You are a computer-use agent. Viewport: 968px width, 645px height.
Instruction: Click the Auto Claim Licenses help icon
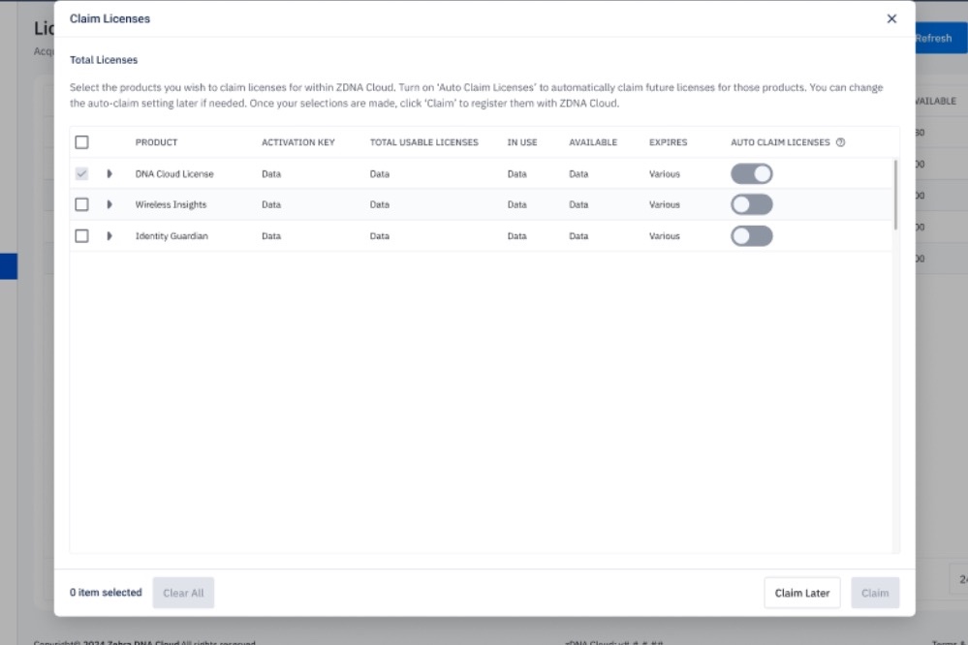(x=840, y=142)
